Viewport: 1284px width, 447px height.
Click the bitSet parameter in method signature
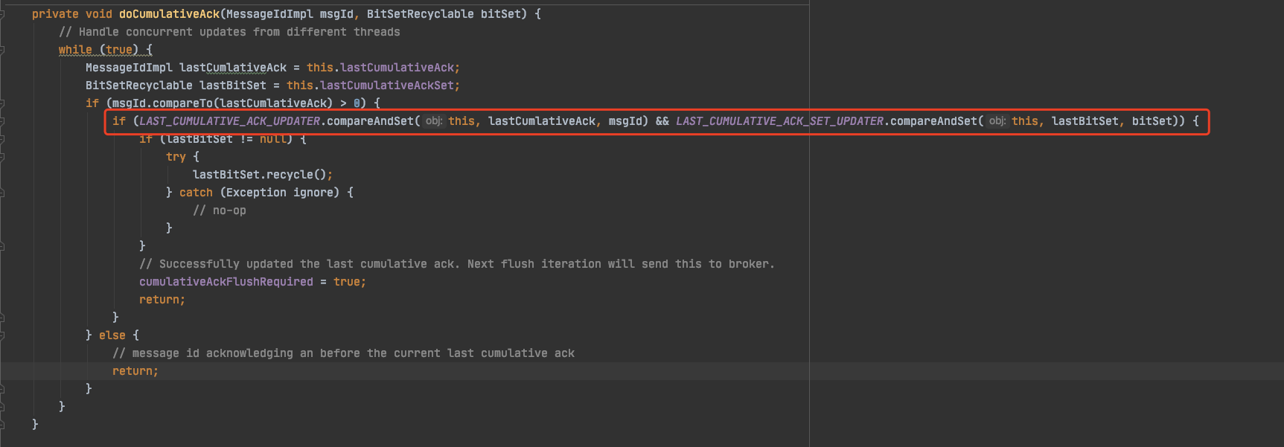coord(501,14)
